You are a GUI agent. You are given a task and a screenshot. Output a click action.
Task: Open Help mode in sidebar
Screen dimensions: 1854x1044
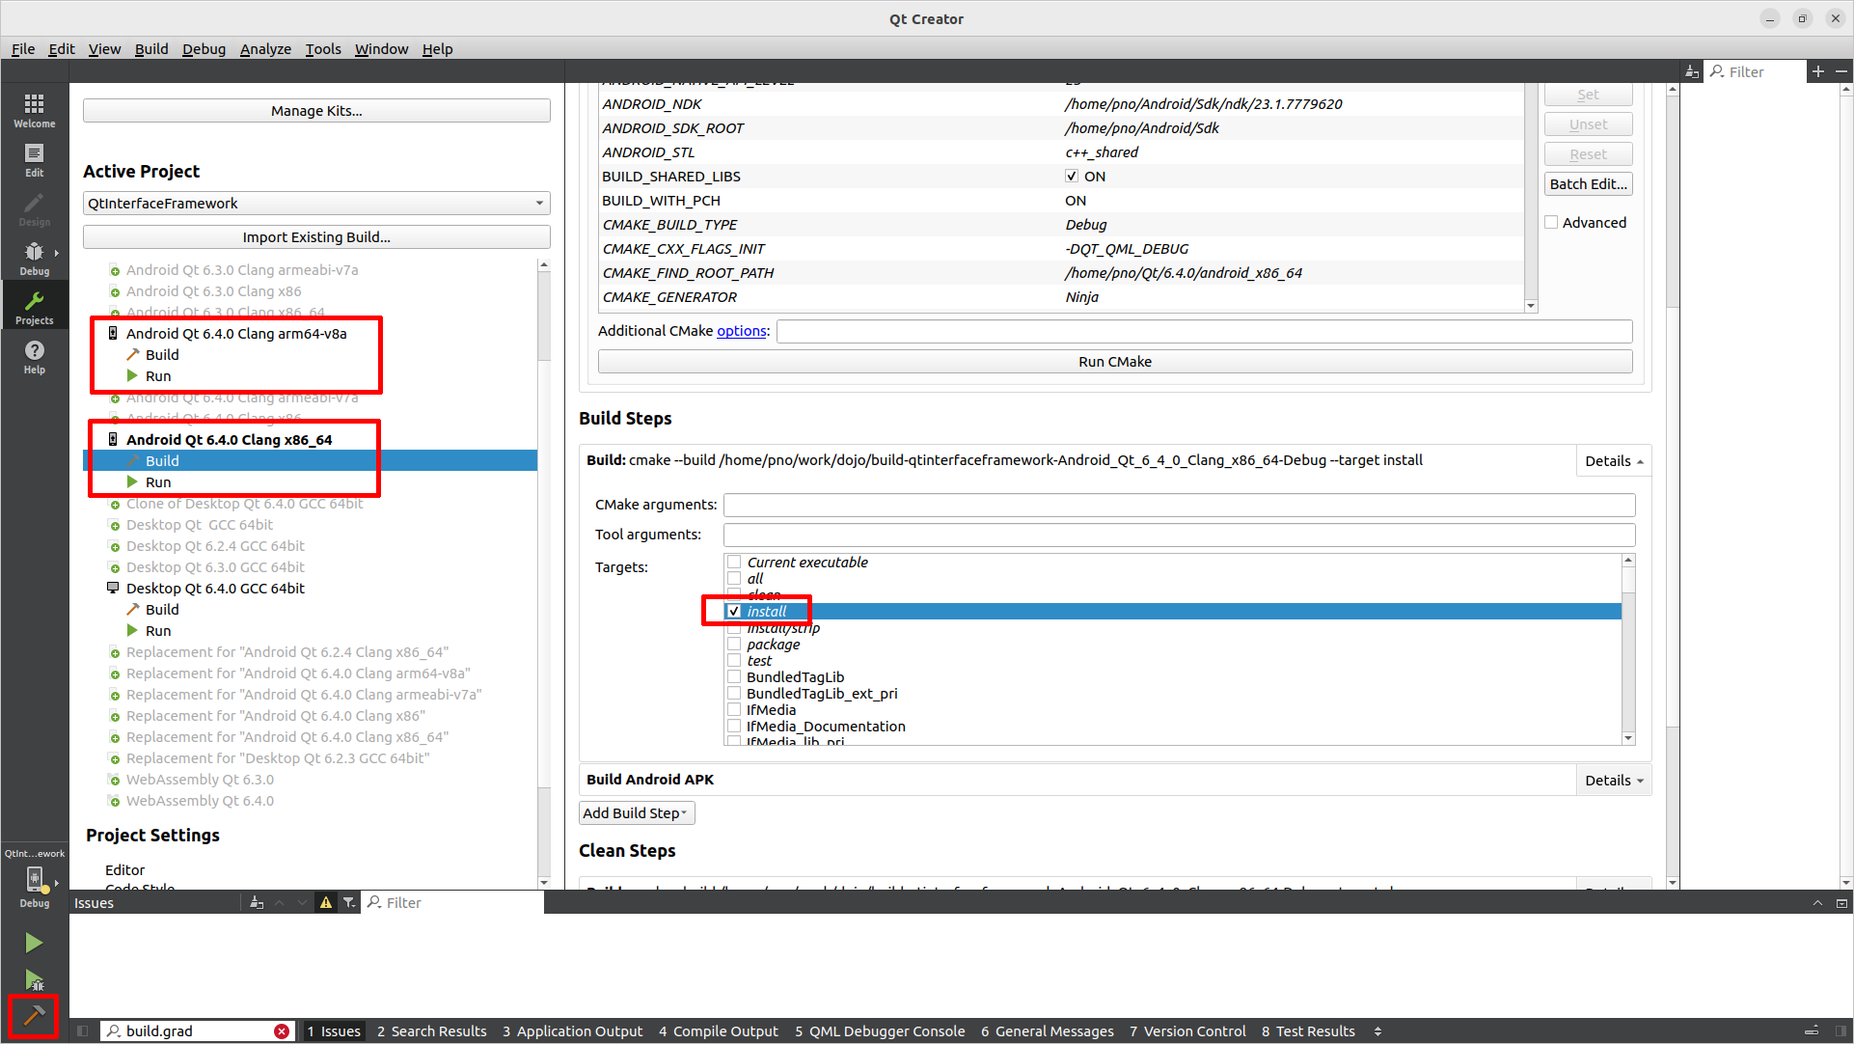34,356
